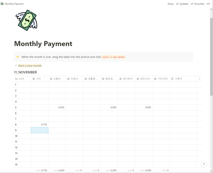Click the 9,000 cell in row 5
Viewport: 213px width, 173px height.
(144, 107)
